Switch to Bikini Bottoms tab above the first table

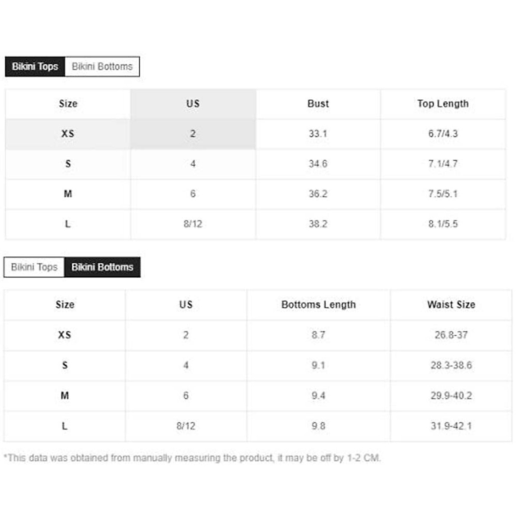[102, 67]
